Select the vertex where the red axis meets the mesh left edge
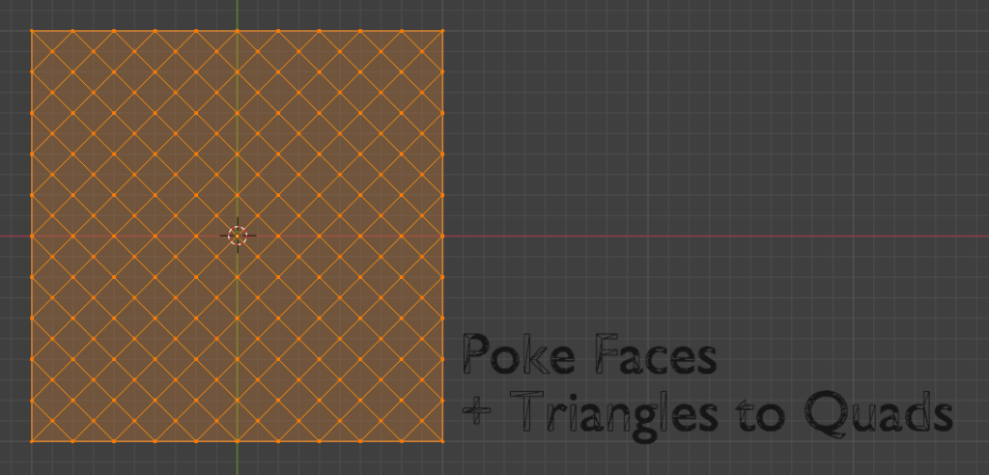Viewport: 989px width, 475px height. coord(32,236)
